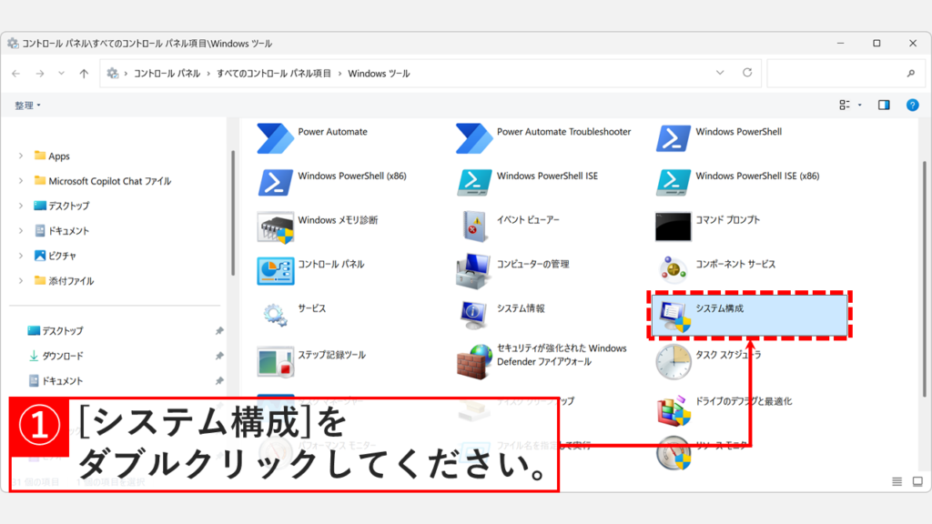This screenshot has width=932, height=524.
Task: Open the 整理 dropdown menu
Action: (27, 104)
